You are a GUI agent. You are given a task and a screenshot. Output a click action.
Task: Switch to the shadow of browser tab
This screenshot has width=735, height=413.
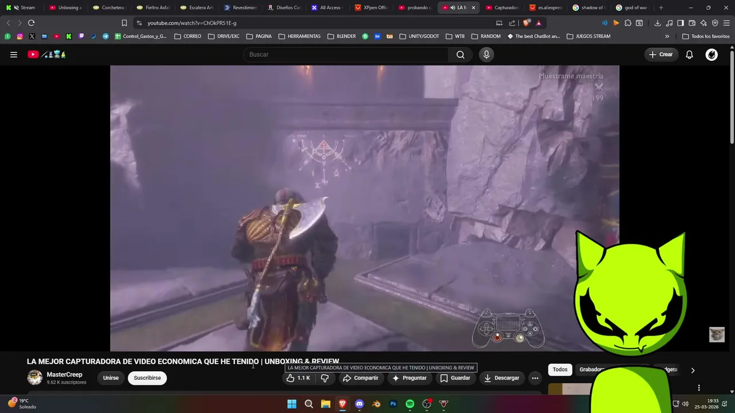pos(589,7)
